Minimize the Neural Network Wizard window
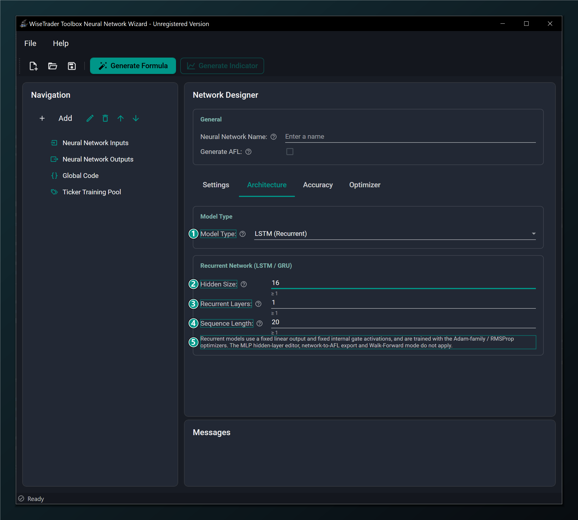This screenshot has width=578, height=520. pyautogui.click(x=503, y=24)
